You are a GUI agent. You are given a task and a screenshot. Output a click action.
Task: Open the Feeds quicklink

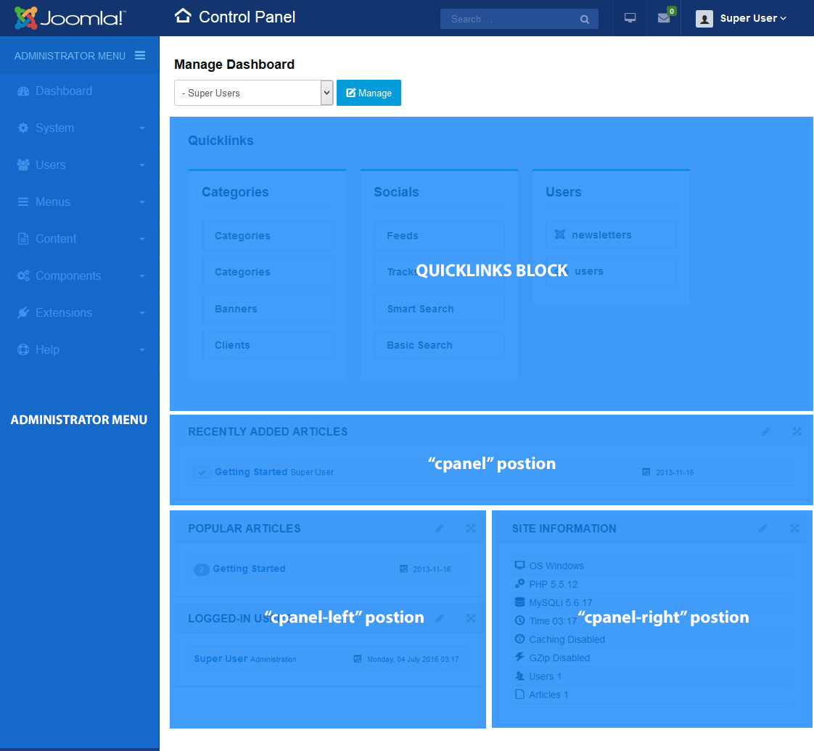pos(439,236)
